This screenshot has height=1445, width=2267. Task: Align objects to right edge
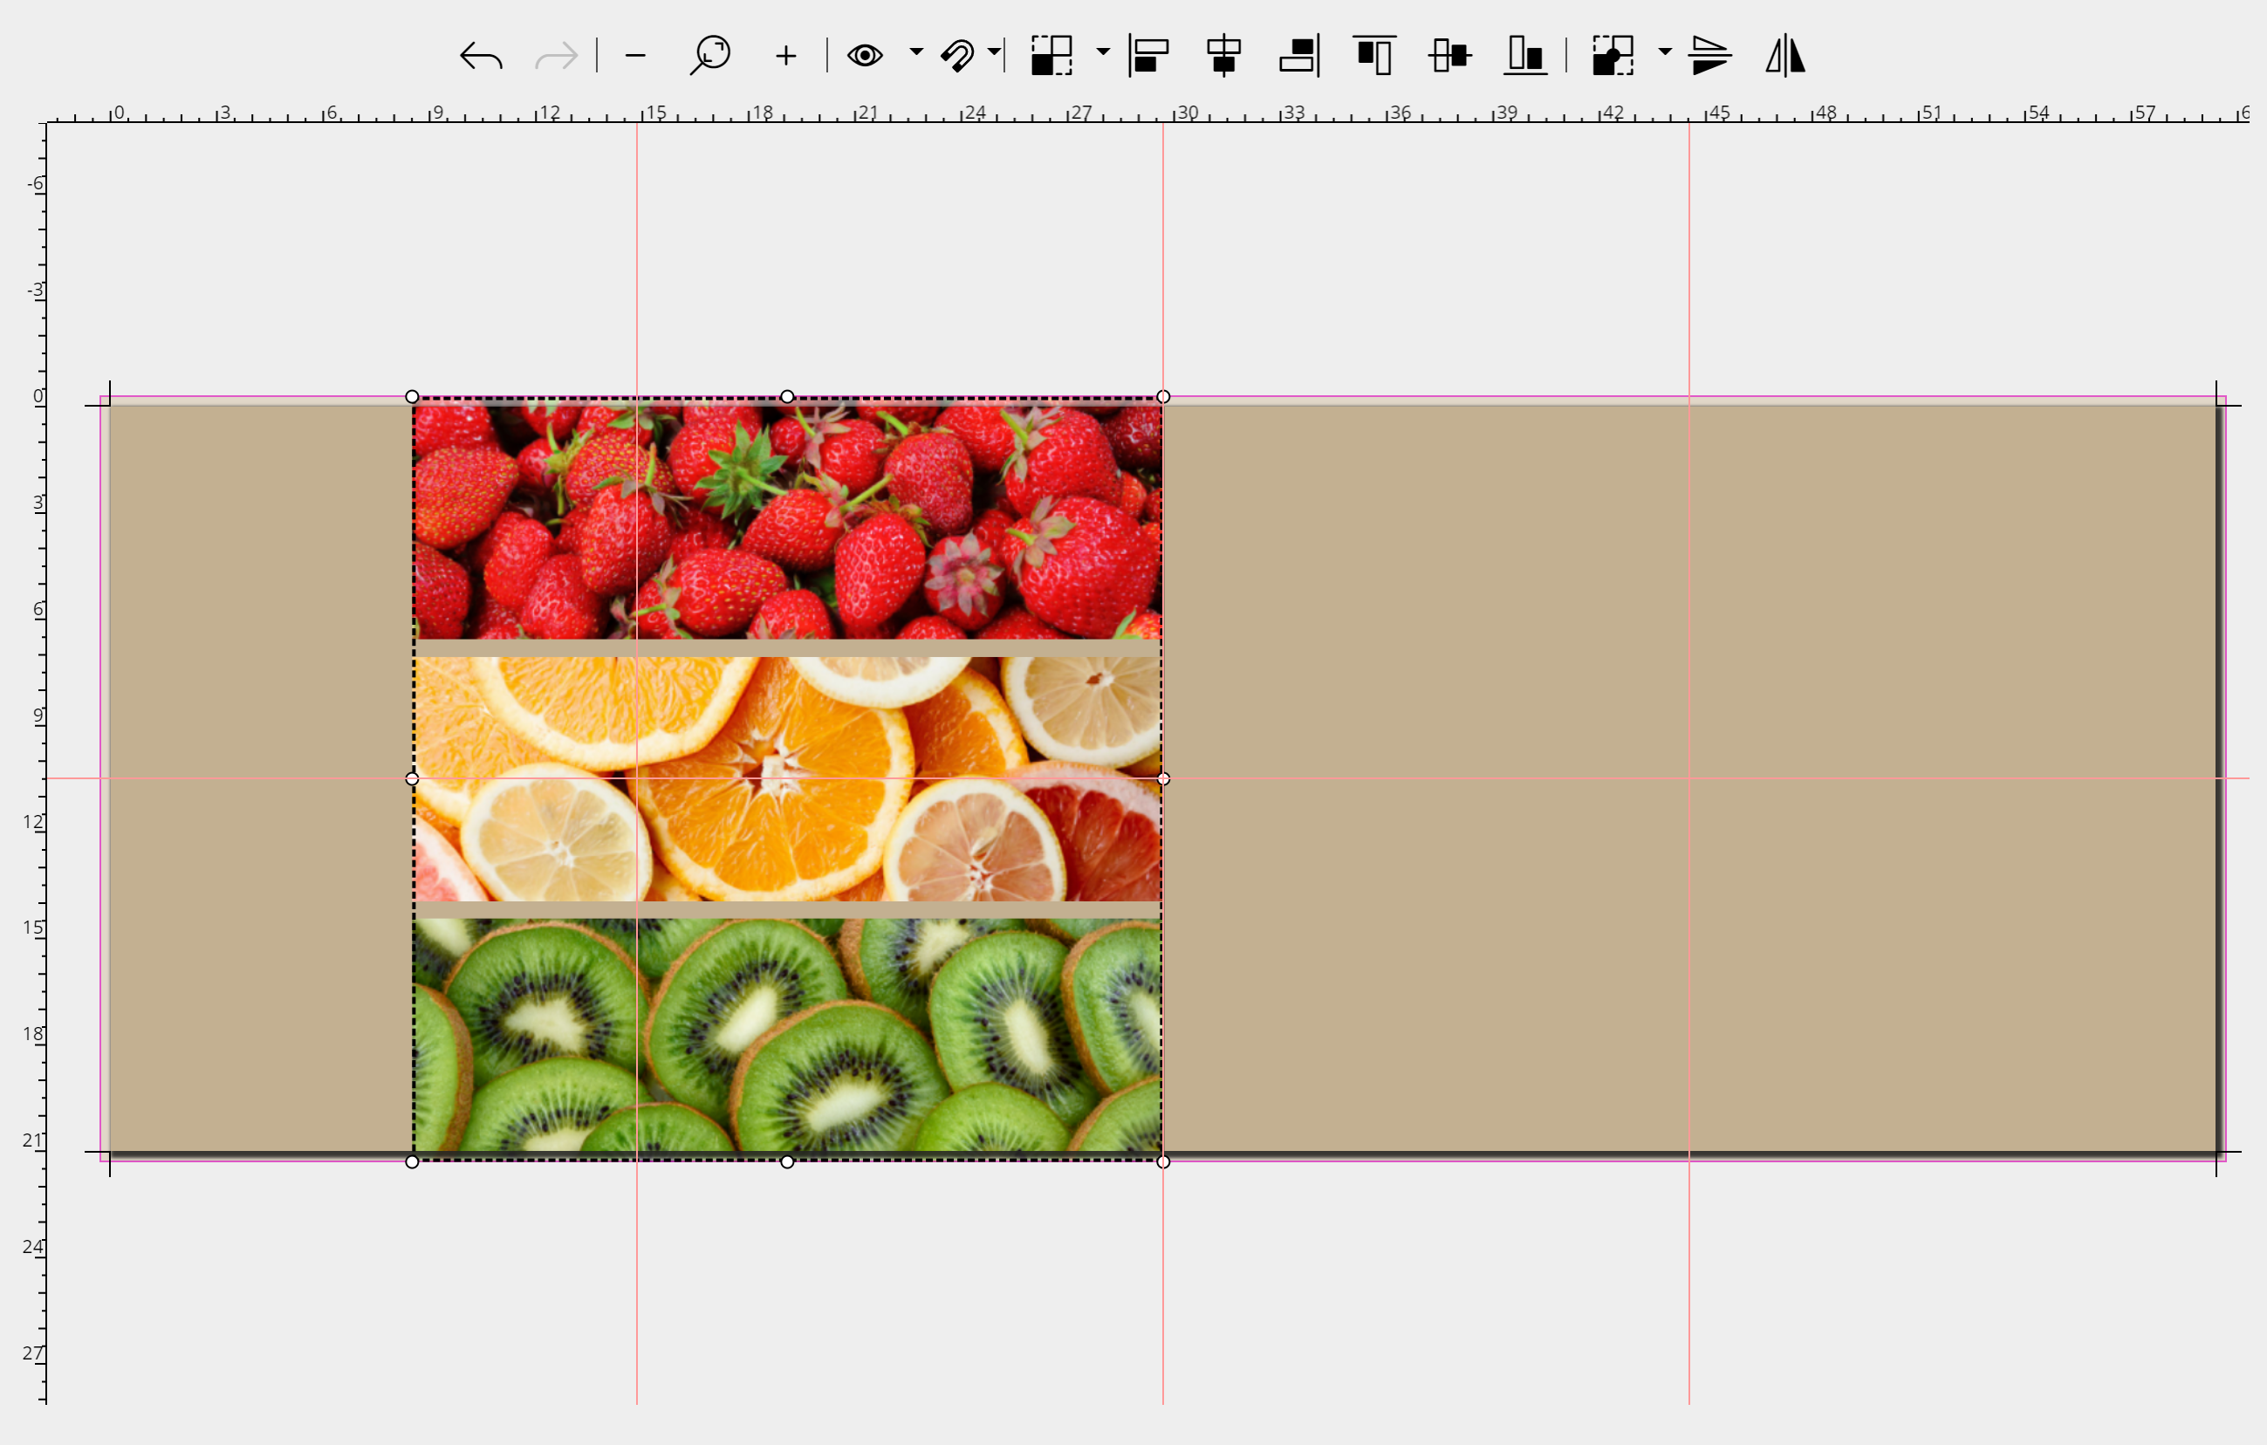coord(1299,56)
